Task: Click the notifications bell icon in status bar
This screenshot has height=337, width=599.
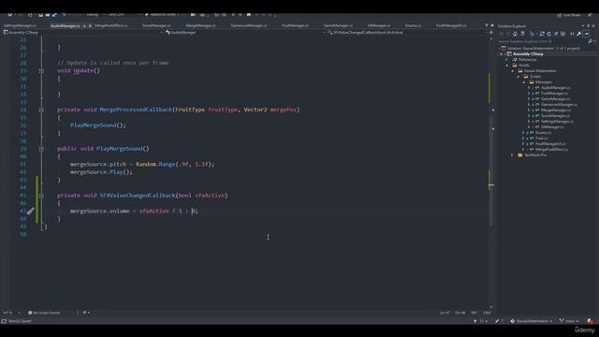Action: click(x=591, y=321)
